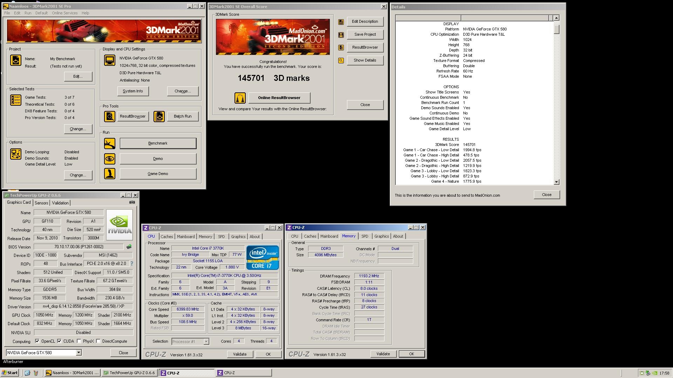Open the NVIDIA GeForce GTX 580 GPU dropdown
This screenshot has width=673, height=378.
point(79,353)
